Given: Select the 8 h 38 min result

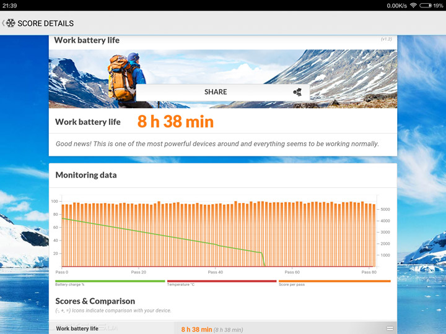Looking at the screenshot, I should [x=175, y=122].
